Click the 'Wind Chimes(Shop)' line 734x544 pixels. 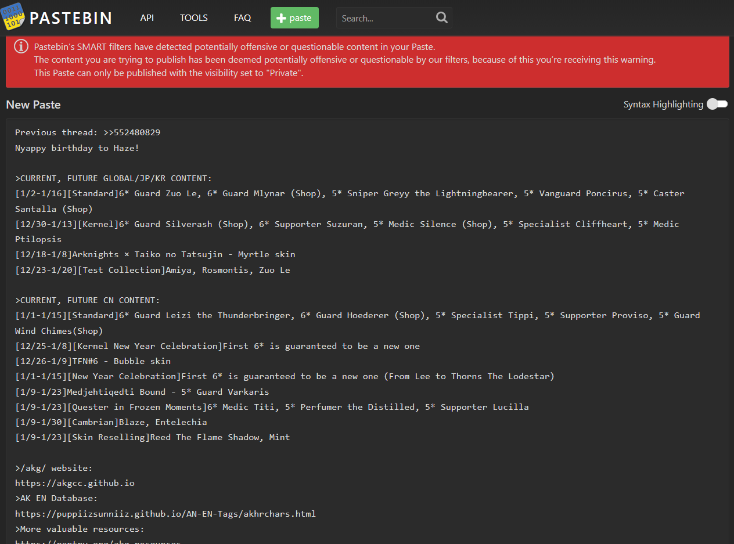59,331
